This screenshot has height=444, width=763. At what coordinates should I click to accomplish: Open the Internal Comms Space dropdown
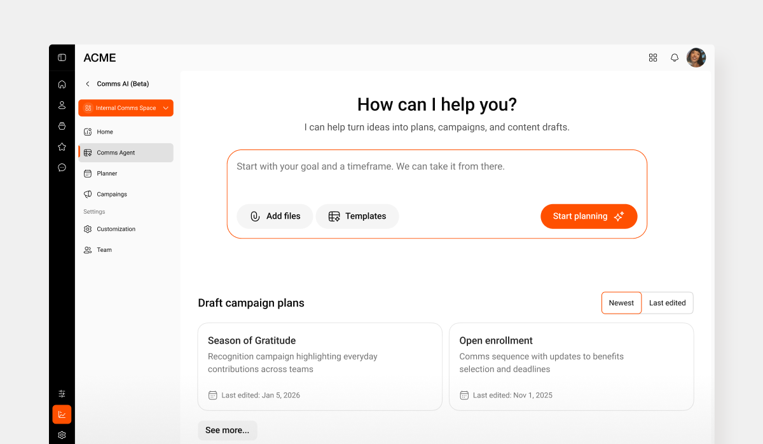coord(125,108)
